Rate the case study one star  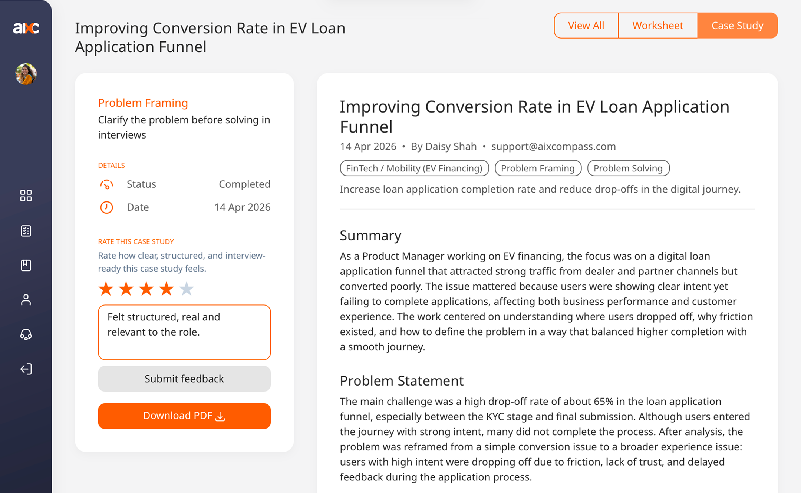click(106, 289)
